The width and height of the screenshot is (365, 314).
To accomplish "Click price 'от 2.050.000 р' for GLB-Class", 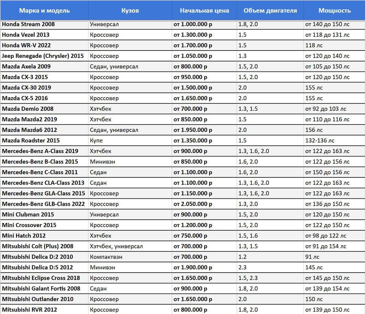I will [x=204, y=204].
